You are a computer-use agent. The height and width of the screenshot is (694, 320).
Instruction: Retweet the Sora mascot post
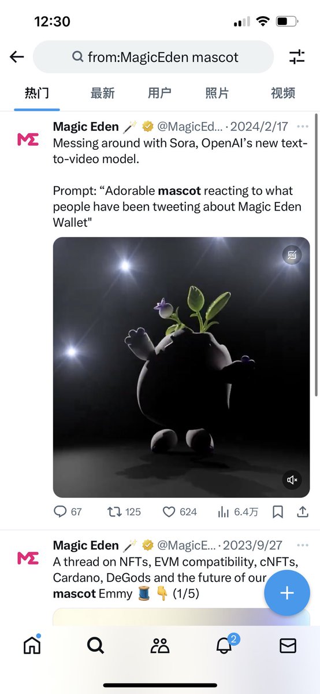[124, 512]
